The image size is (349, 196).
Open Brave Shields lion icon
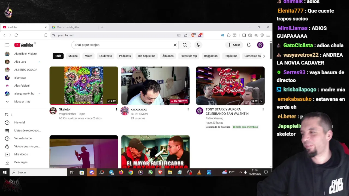point(193,35)
